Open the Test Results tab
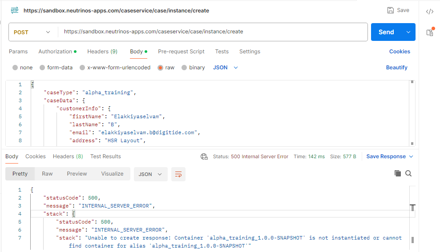440x252 pixels. pos(105,156)
